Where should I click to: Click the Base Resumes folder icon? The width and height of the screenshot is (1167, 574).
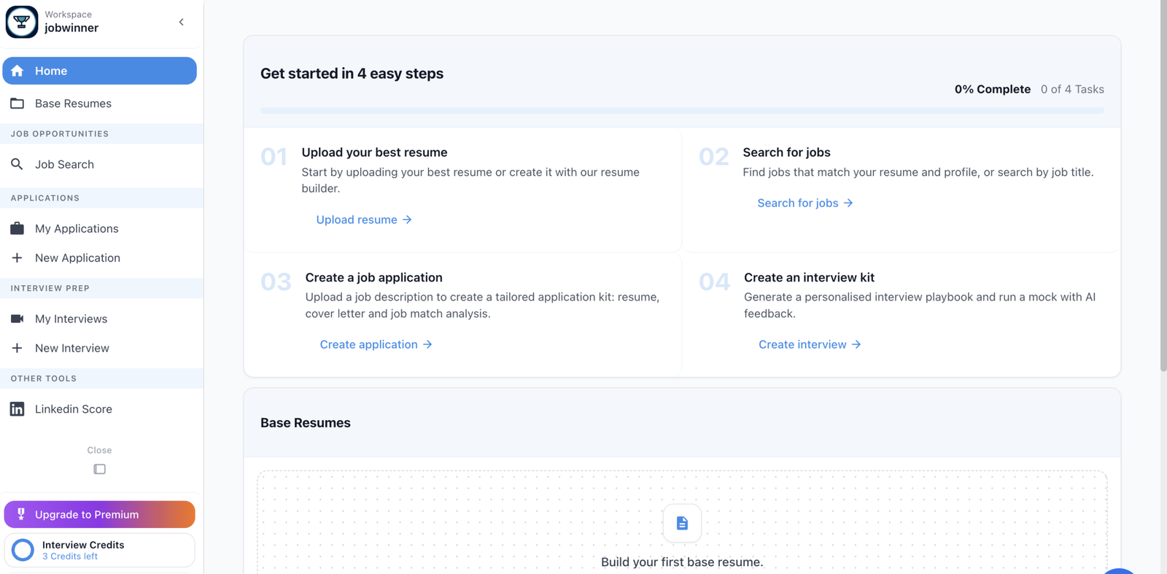(18, 104)
